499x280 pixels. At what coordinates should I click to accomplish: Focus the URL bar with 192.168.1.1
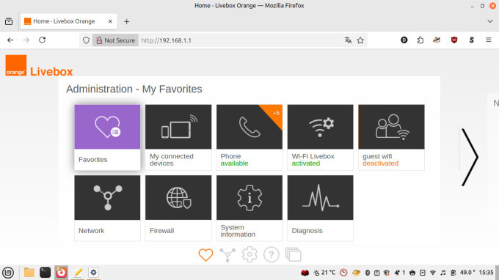tap(240, 40)
